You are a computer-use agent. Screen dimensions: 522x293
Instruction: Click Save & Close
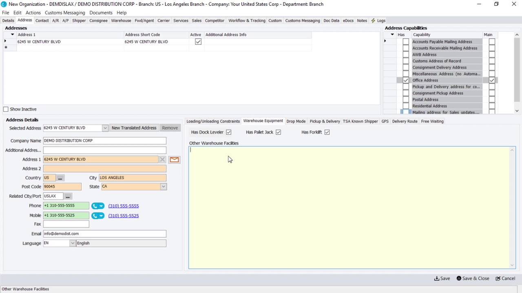point(473,278)
